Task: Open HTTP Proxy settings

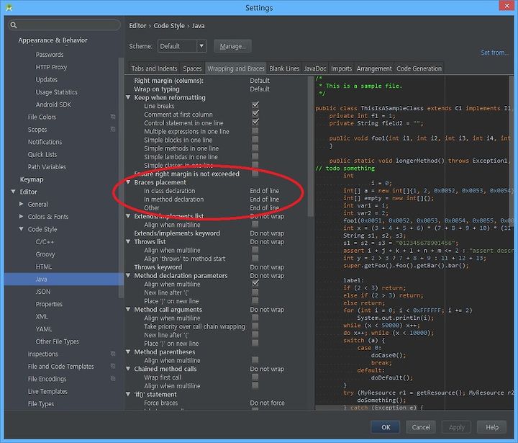Action: tap(51, 67)
